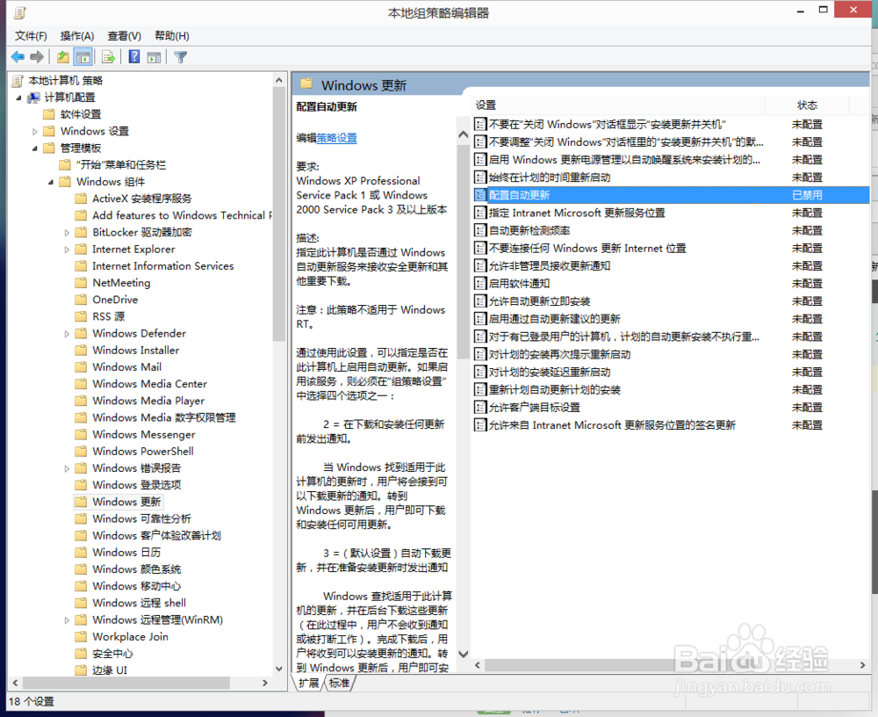Click the 状态 column header
This screenshot has width=878, height=717.
(807, 105)
